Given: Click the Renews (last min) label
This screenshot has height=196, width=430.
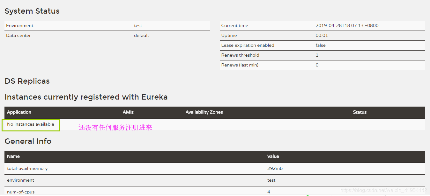Looking at the screenshot, I should (x=240, y=65).
